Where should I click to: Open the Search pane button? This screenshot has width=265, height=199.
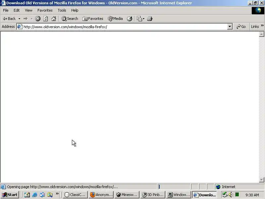pos(70,19)
